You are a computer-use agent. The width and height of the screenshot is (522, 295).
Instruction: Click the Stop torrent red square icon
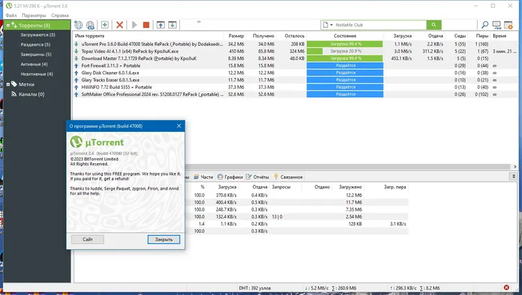pos(146,25)
